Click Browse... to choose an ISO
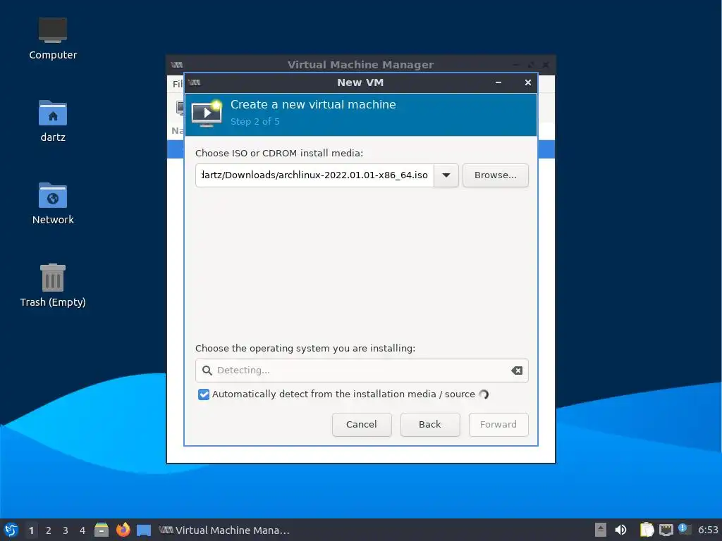This screenshot has height=541, width=722. pyautogui.click(x=496, y=175)
